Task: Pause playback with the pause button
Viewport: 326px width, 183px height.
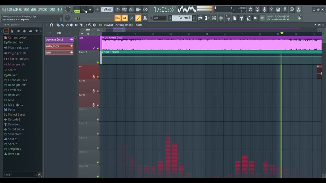Action: pyautogui.click(x=84, y=9)
